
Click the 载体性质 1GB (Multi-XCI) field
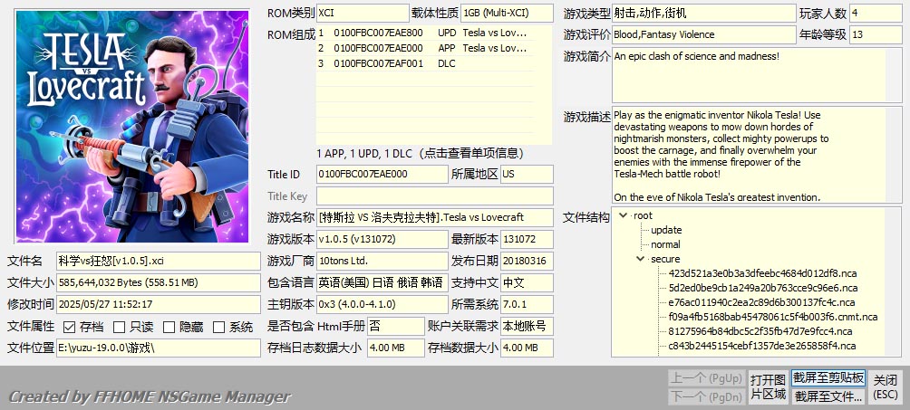pos(508,13)
